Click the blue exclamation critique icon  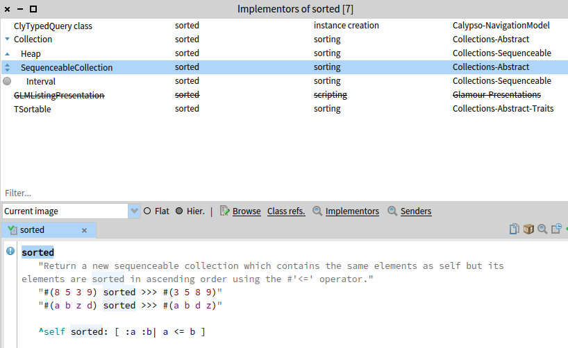coord(10,251)
